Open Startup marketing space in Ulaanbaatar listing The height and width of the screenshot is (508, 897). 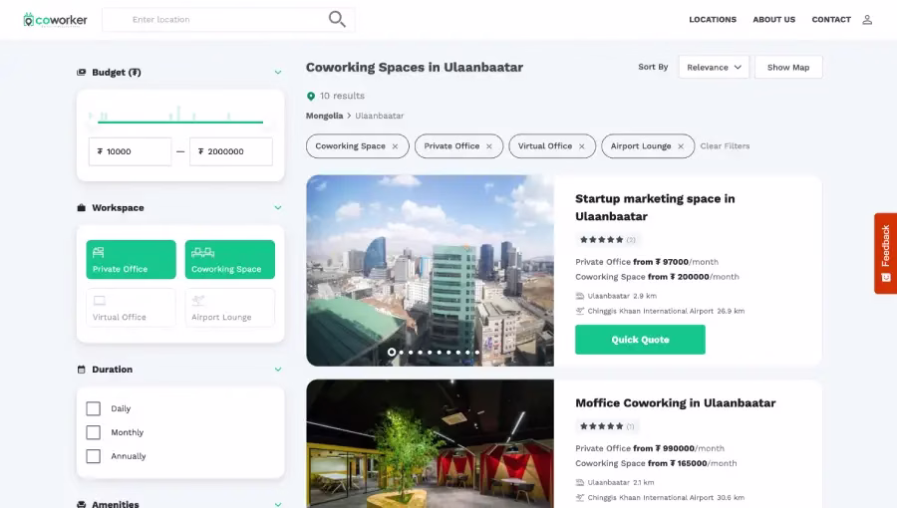click(x=655, y=207)
